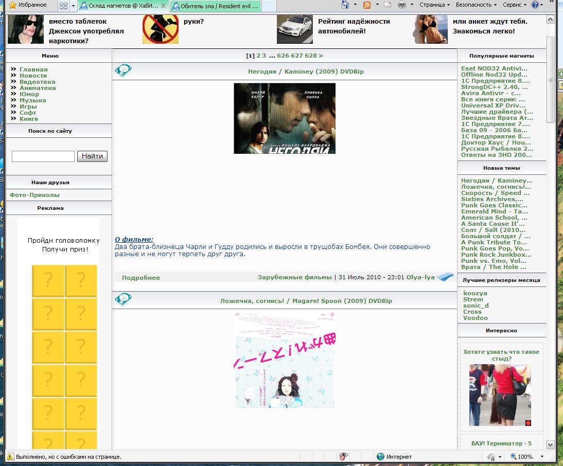Click the Michael Jackson ad thumbnail
The width and height of the screenshot is (563, 466).
click(26, 29)
